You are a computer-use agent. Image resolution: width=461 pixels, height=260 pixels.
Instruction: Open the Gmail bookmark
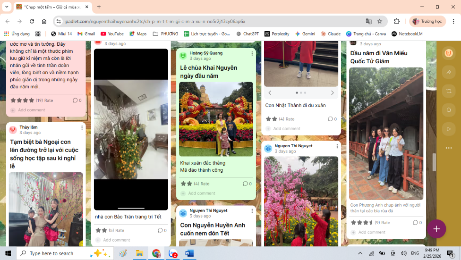click(86, 34)
